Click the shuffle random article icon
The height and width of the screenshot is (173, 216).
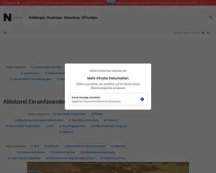[x=203, y=33]
